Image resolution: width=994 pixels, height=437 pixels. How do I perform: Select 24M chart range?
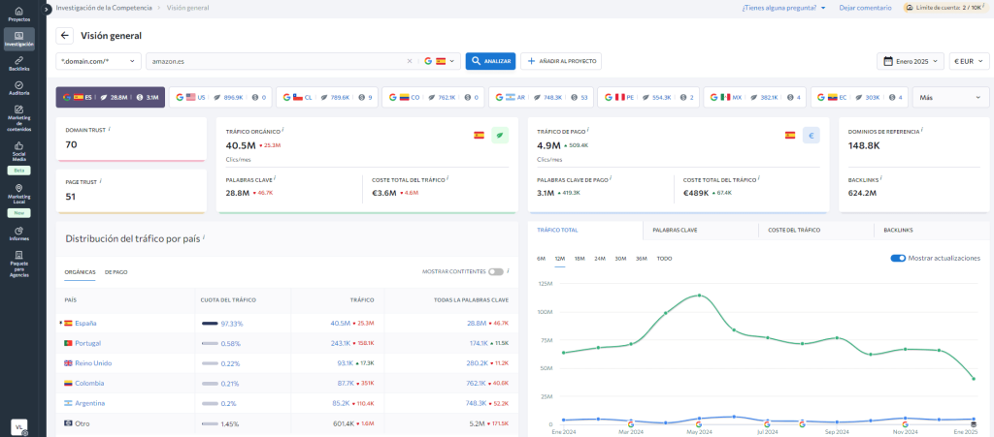(x=600, y=259)
